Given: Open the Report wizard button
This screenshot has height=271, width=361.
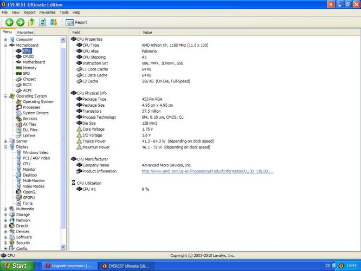Looking at the screenshot, I should pyautogui.click(x=76, y=22).
